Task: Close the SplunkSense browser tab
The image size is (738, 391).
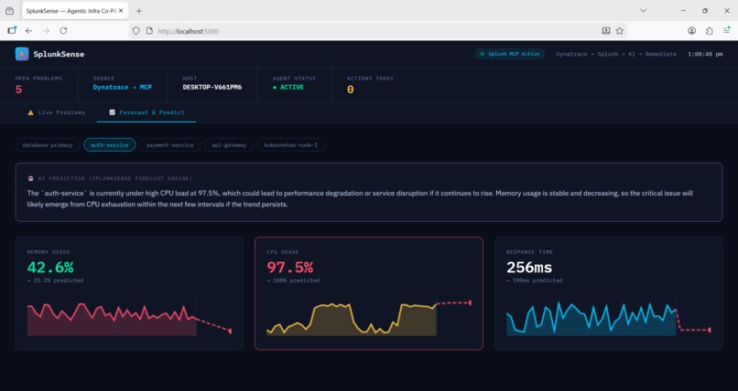Action: 121,11
